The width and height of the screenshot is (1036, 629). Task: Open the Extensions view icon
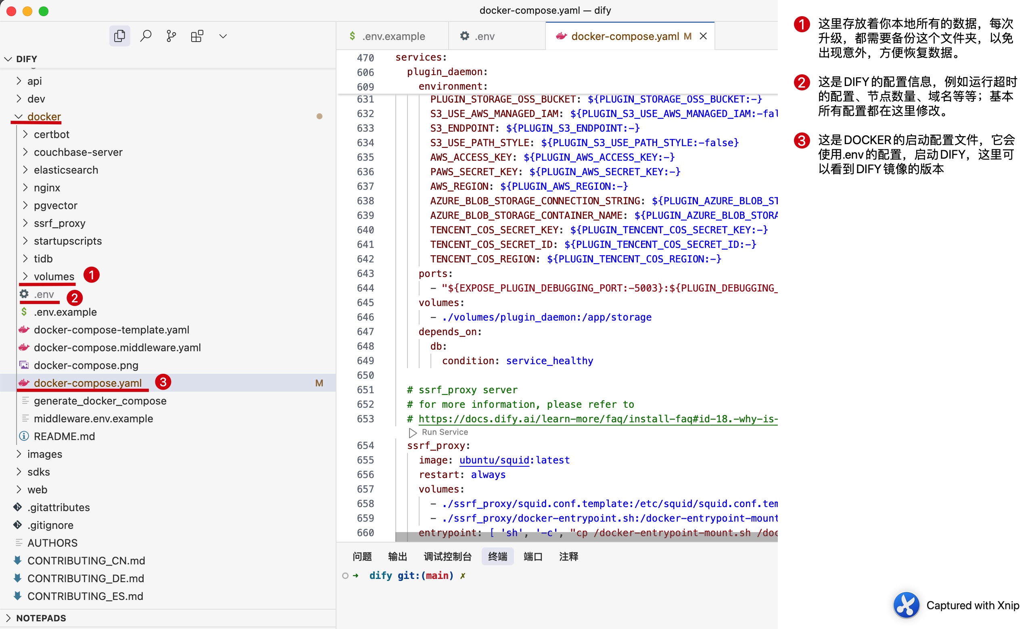pyautogui.click(x=197, y=36)
